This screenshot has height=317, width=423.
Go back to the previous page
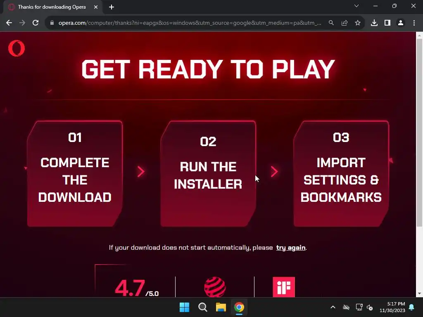coord(9,23)
